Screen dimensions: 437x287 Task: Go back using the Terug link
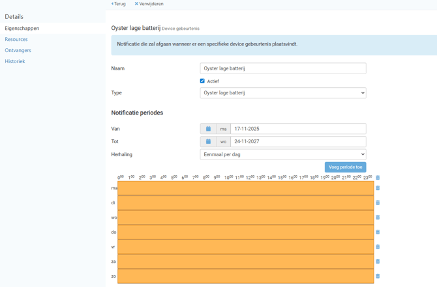point(119,4)
